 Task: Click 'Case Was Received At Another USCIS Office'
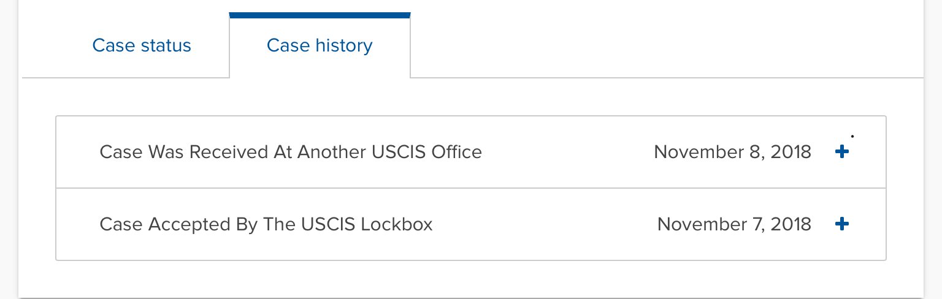point(291,152)
